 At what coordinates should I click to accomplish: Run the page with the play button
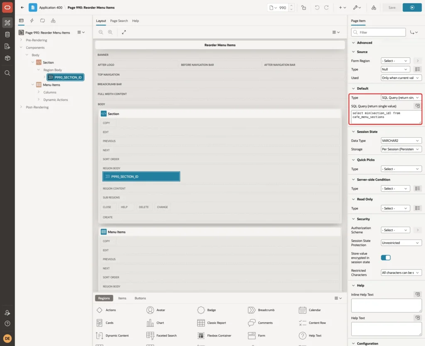pos(412,7)
